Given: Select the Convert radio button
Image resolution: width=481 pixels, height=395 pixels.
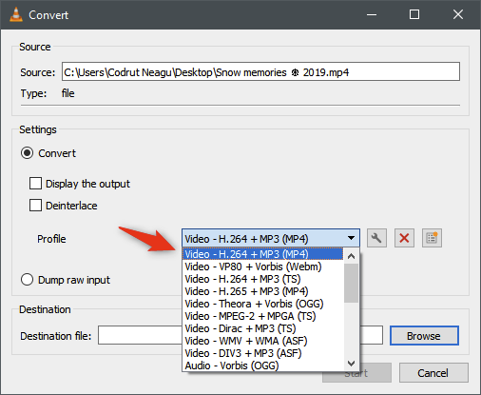Looking at the screenshot, I should 27,153.
